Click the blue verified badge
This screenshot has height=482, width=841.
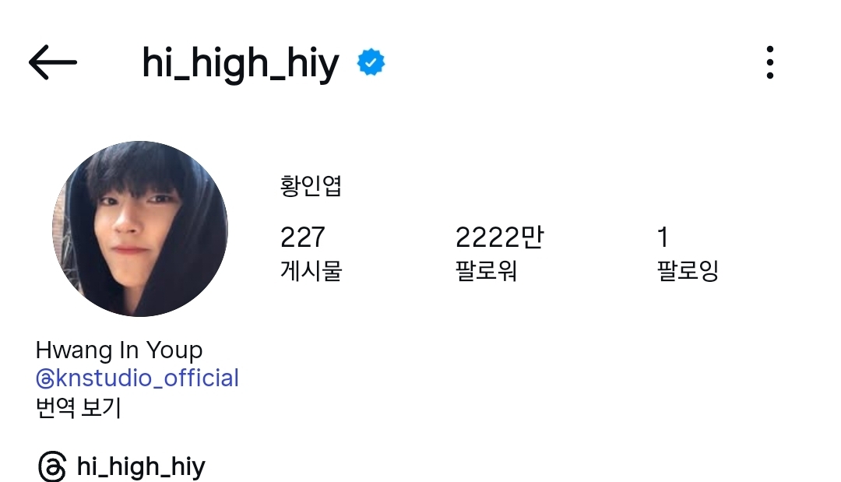click(371, 62)
